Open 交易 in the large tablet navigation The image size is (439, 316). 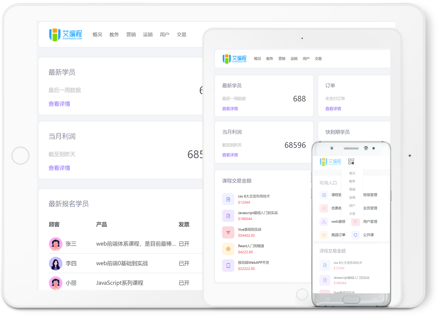(x=181, y=35)
